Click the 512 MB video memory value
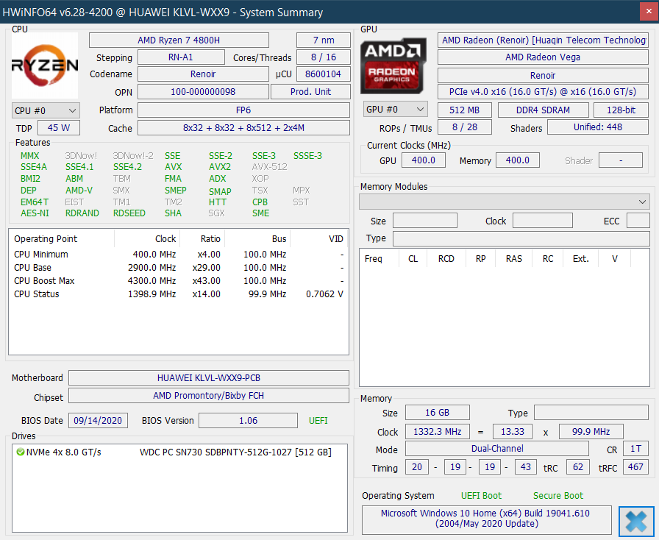The width and height of the screenshot is (659, 540). point(464,110)
